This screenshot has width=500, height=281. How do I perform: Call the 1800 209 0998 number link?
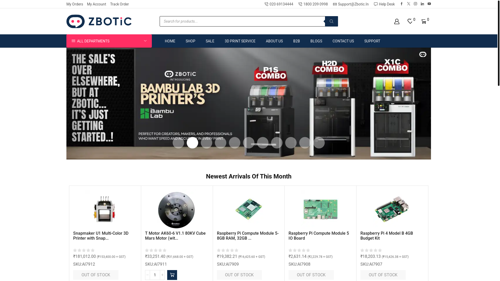point(313,4)
